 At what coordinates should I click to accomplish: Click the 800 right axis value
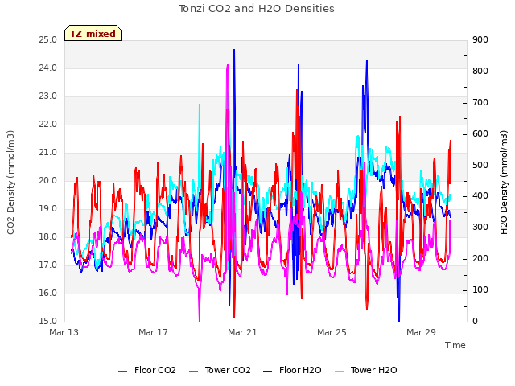480,72
